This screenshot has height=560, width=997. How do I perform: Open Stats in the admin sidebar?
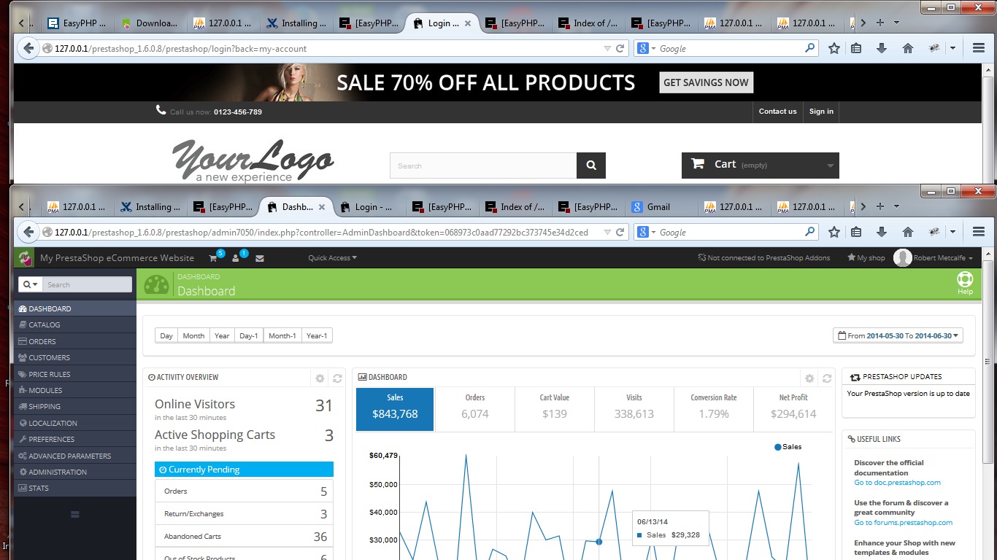75,489
